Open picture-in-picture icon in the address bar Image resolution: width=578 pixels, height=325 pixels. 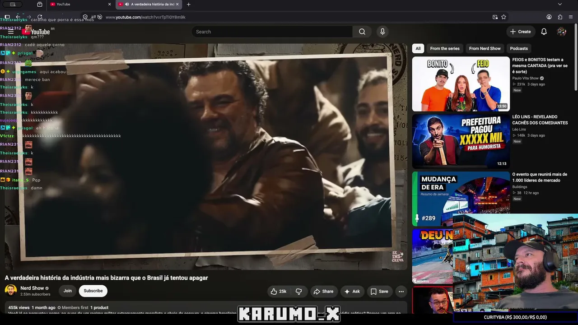tap(495, 17)
